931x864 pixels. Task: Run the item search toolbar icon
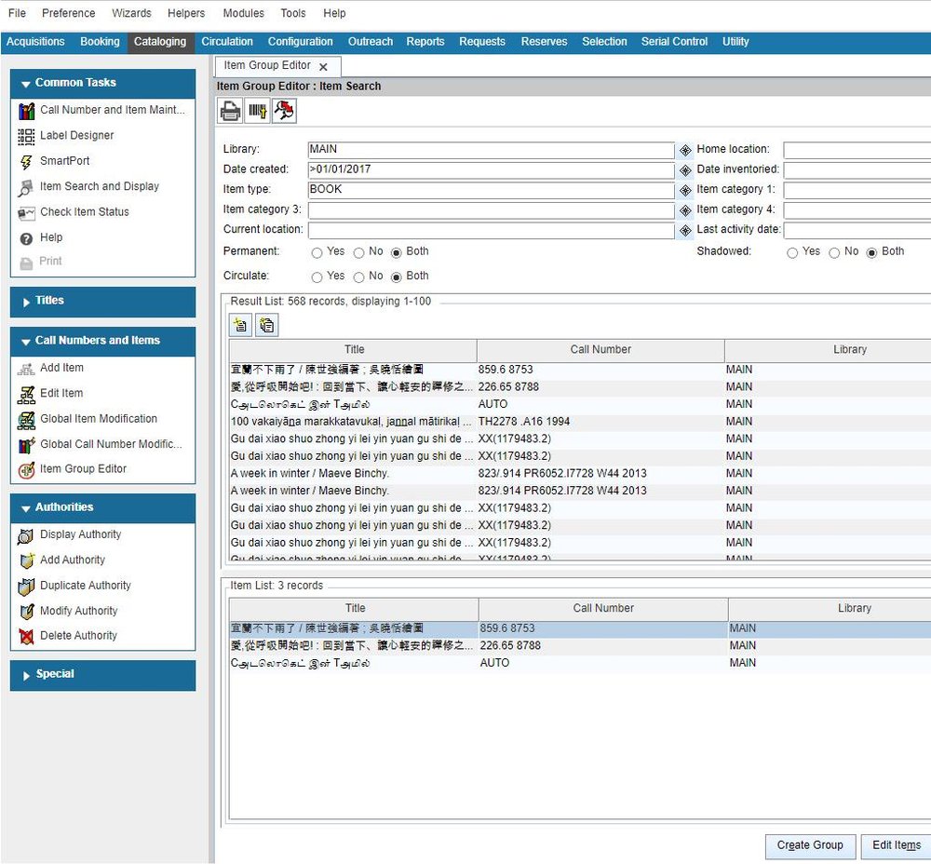tap(283, 110)
